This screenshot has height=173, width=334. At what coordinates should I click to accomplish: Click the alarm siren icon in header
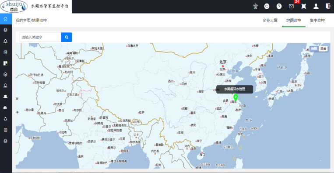pos(255,7)
